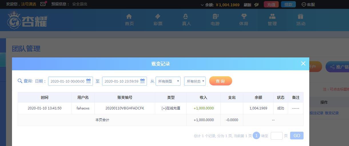Click the 时间 column header
The image size is (349, 146).
[x=45, y=97]
